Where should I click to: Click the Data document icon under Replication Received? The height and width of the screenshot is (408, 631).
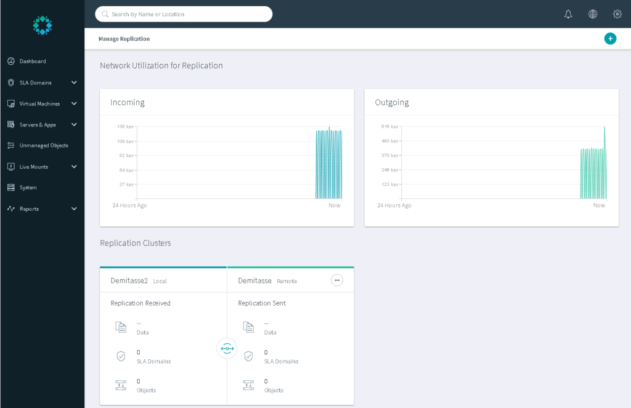pyautogui.click(x=121, y=327)
